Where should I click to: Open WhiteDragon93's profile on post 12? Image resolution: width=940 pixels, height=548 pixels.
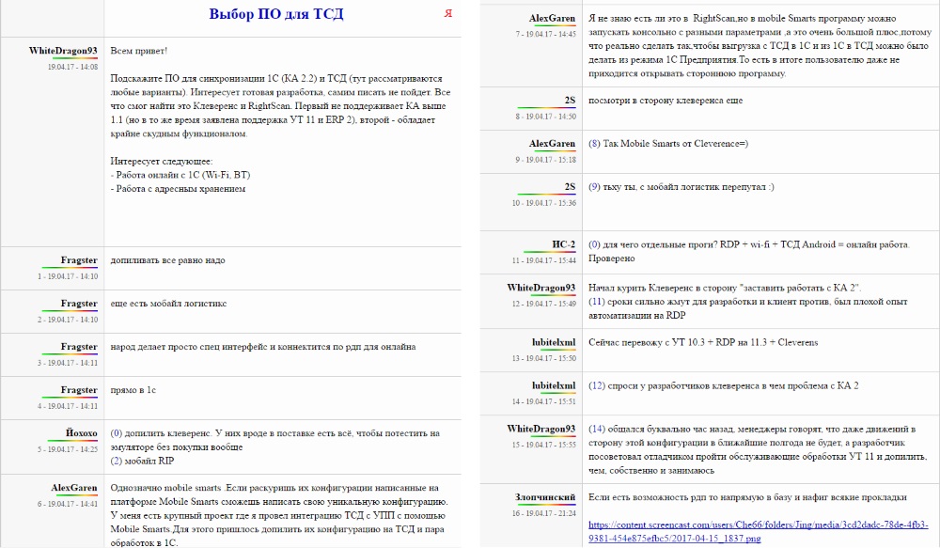click(541, 288)
